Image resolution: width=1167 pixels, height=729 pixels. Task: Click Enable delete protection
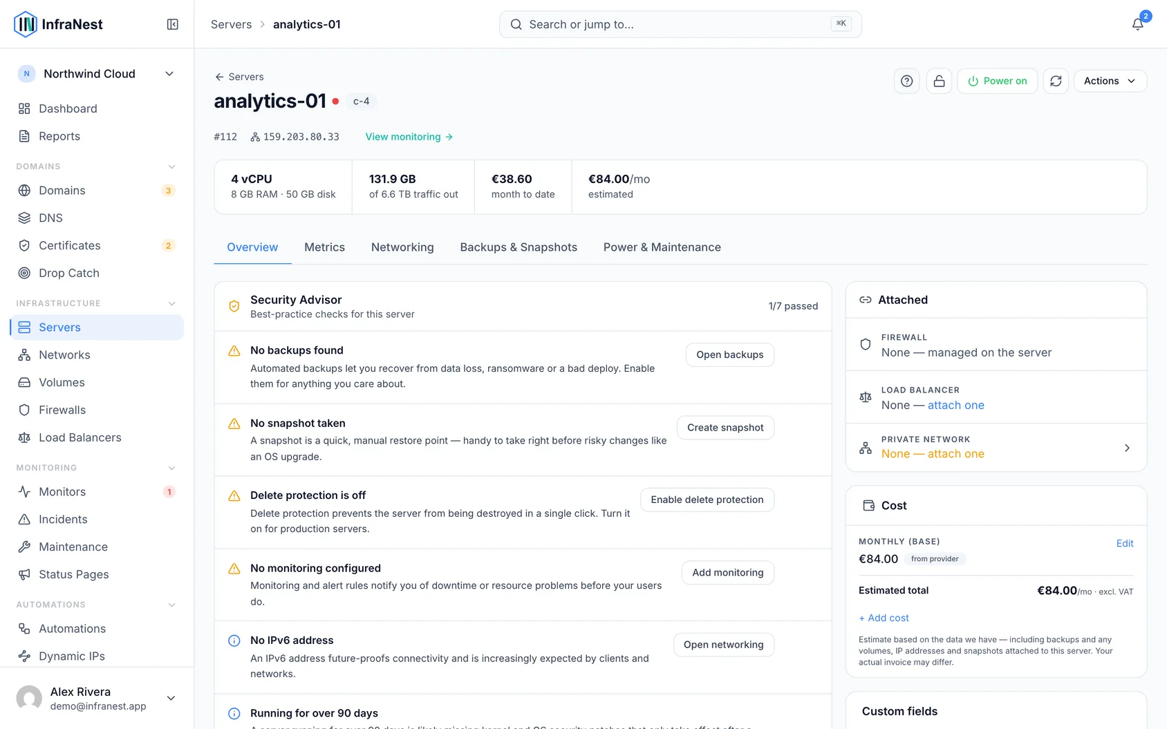tap(707, 500)
